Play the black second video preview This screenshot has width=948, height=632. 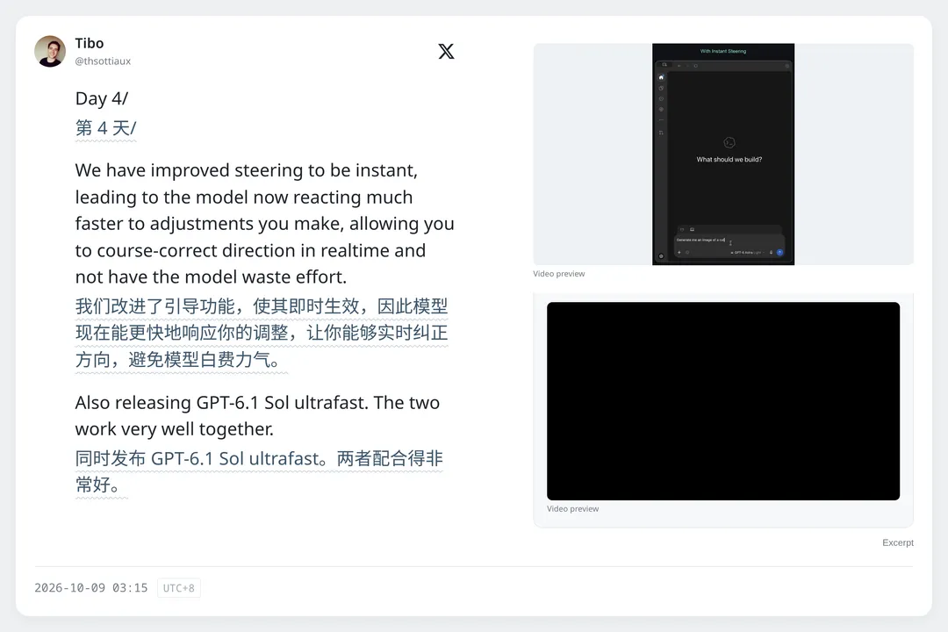point(723,401)
